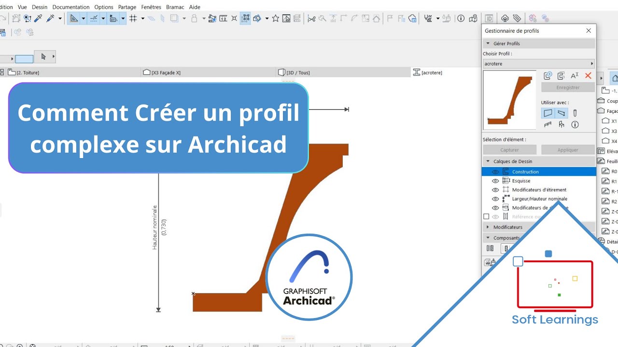Screen dimensions: 618x347
Task: Toggle the suspend groups icon
Action: click(x=245, y=18)
